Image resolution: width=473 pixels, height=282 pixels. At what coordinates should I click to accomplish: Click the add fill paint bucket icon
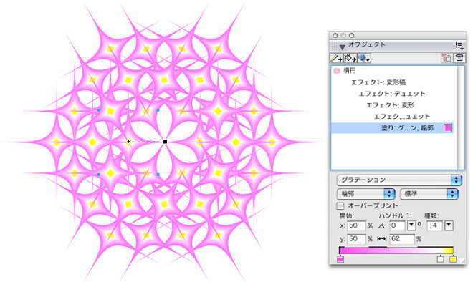pos(350,58)
